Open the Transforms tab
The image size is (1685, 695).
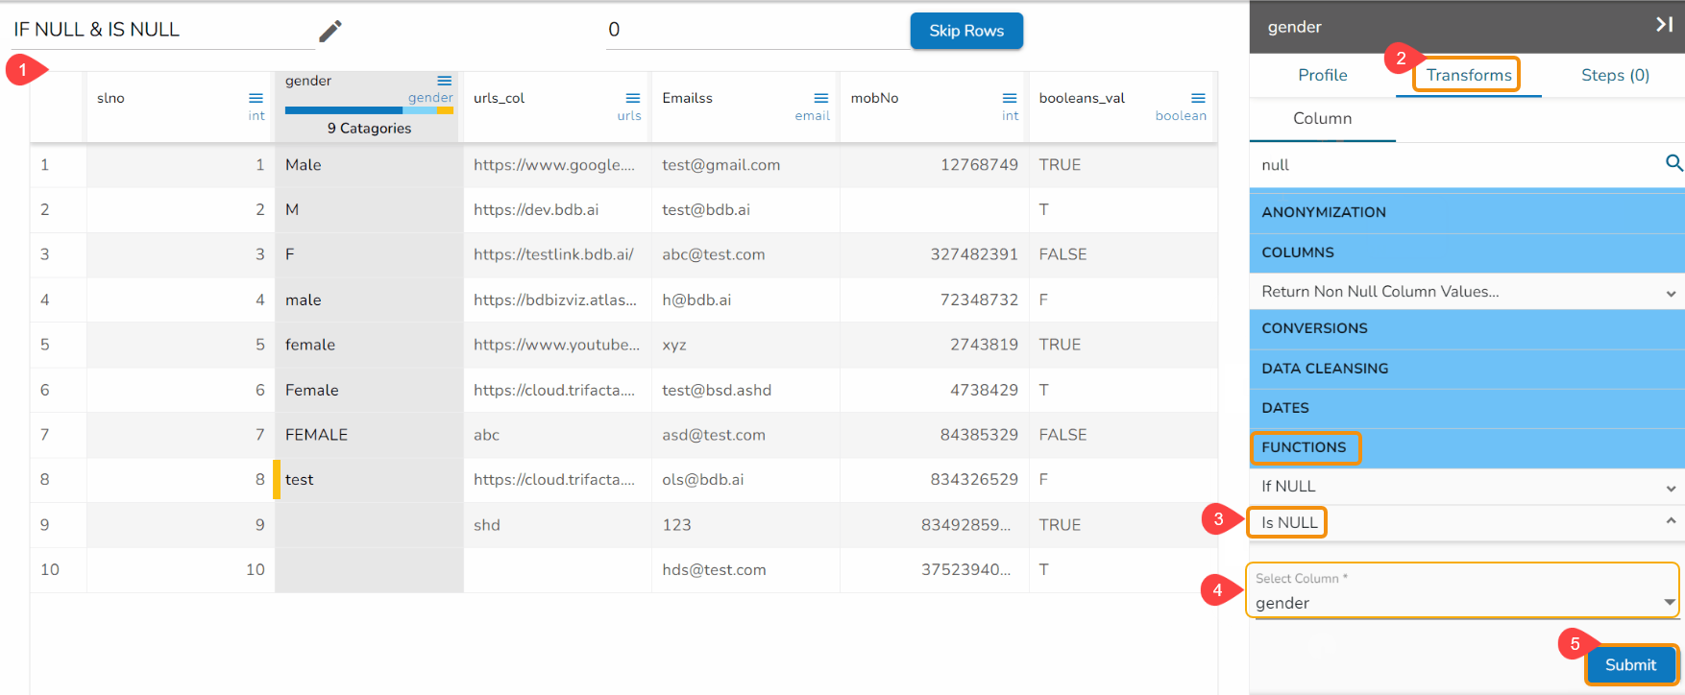pos(1468,75)
